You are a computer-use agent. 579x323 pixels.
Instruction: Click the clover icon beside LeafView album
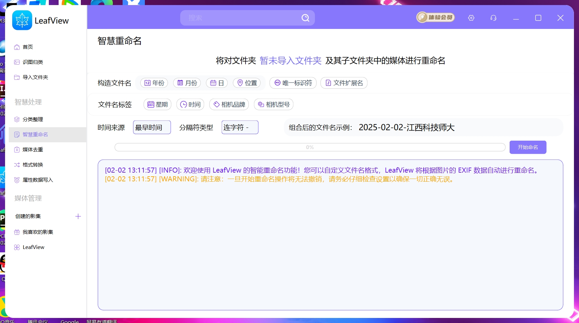[17, 247]
